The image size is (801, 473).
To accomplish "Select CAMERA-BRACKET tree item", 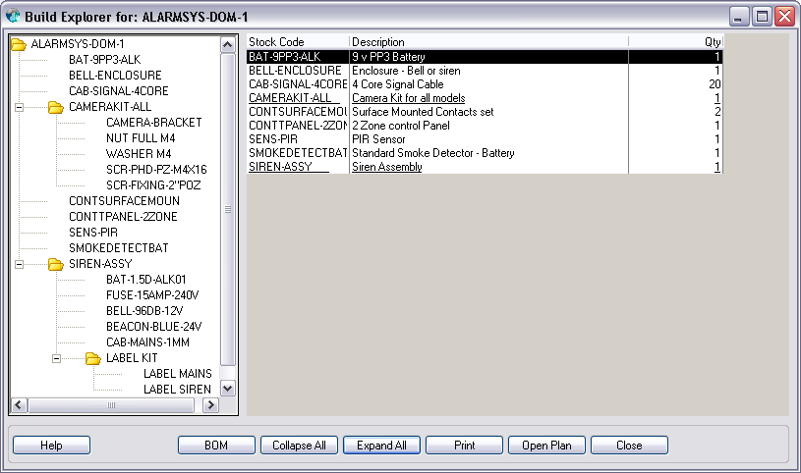I will click(x=153, y=123).
